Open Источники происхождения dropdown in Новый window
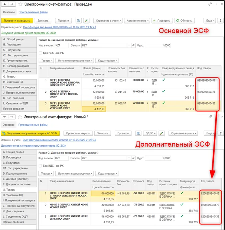The width and height of the screenshot is (225, 230). tap(75, 173)
